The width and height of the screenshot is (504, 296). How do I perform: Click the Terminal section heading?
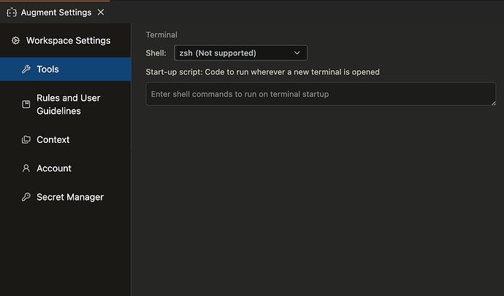pyautogui.click(x=161, y=35)
